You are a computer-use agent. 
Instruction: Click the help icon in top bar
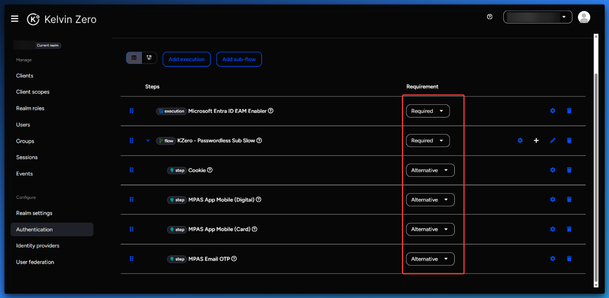[489, 17]
